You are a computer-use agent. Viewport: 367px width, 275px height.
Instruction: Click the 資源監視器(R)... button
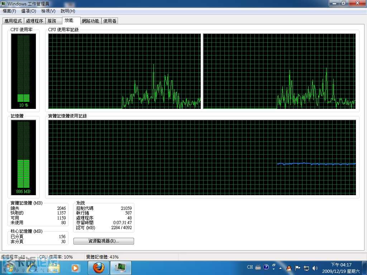[x=104, y=241]
